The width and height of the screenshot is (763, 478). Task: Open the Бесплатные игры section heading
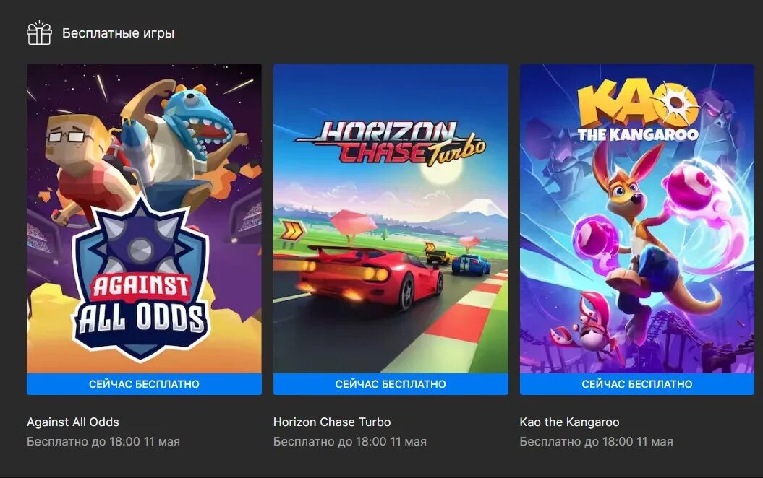(118, 33)
